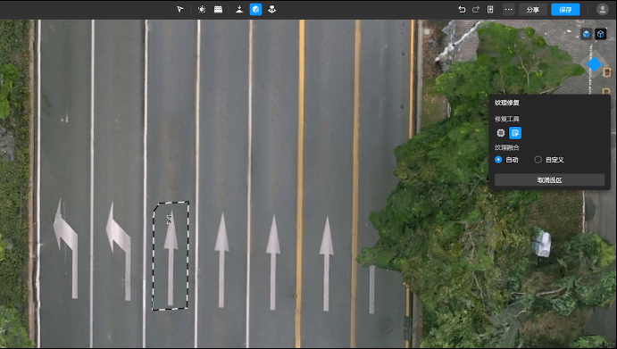Select the dotted-circle brush repair tool

point(501,133)
